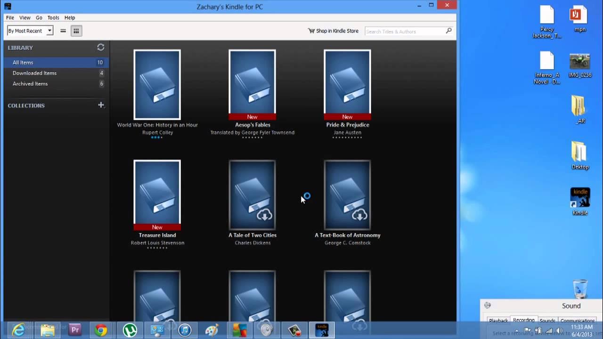Add a new collection with plus icon

pyautogui.click(x=101, y=105)
